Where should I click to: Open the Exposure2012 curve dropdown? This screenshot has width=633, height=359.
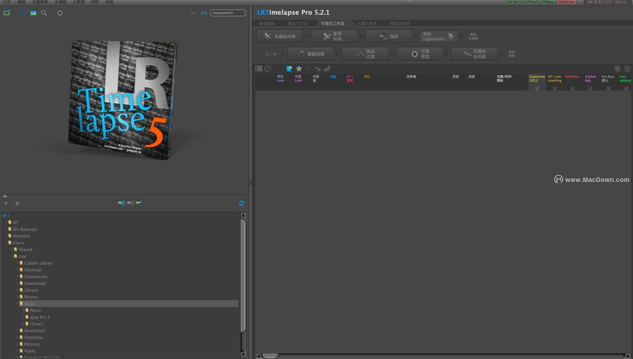click(x=228, y=13)
